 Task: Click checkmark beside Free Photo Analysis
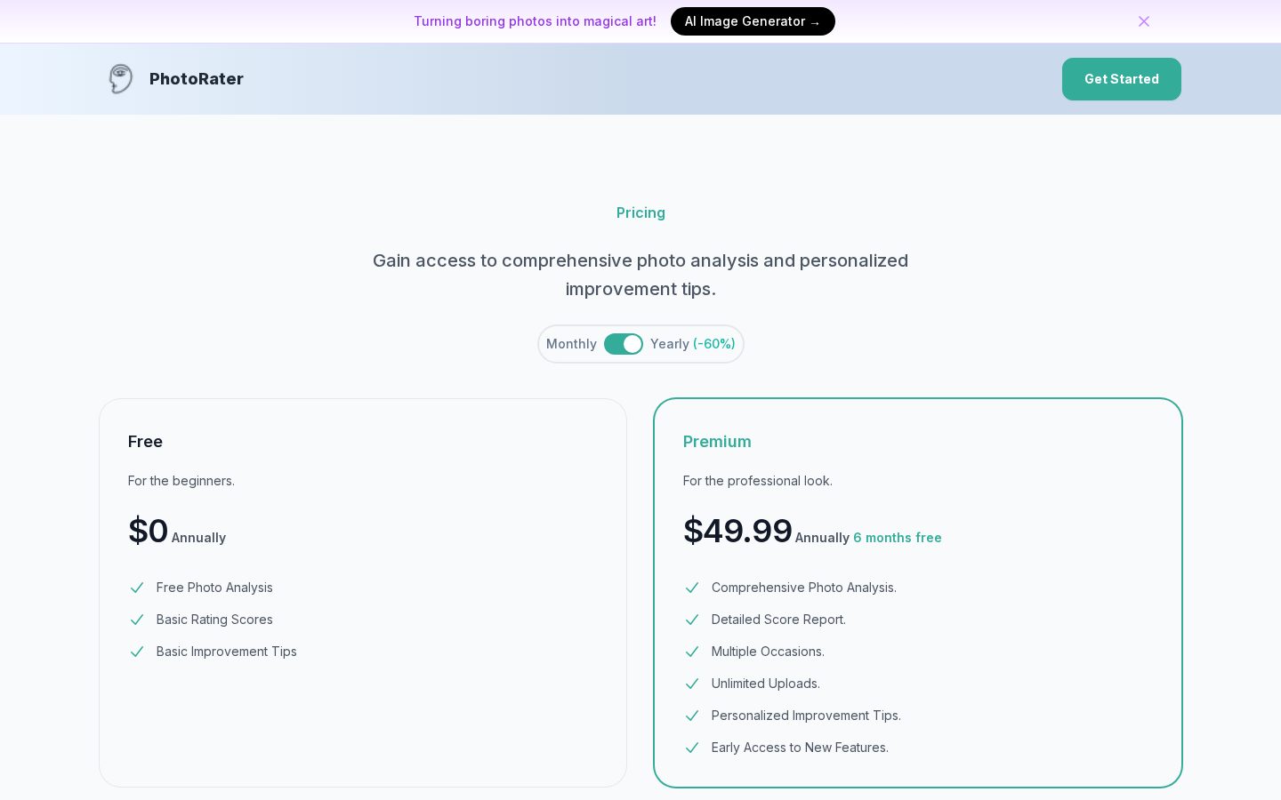pos(137,588)
